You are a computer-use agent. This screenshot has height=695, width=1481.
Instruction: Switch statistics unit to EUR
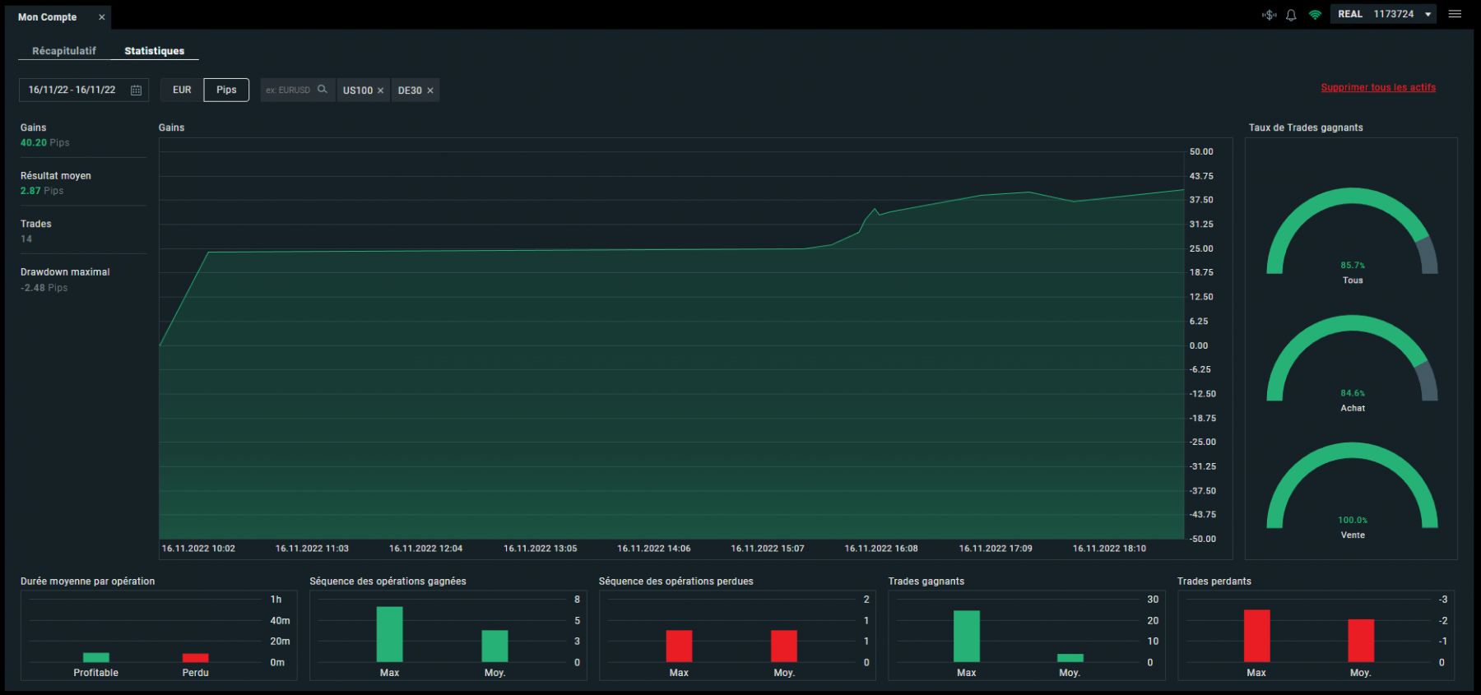182,90
